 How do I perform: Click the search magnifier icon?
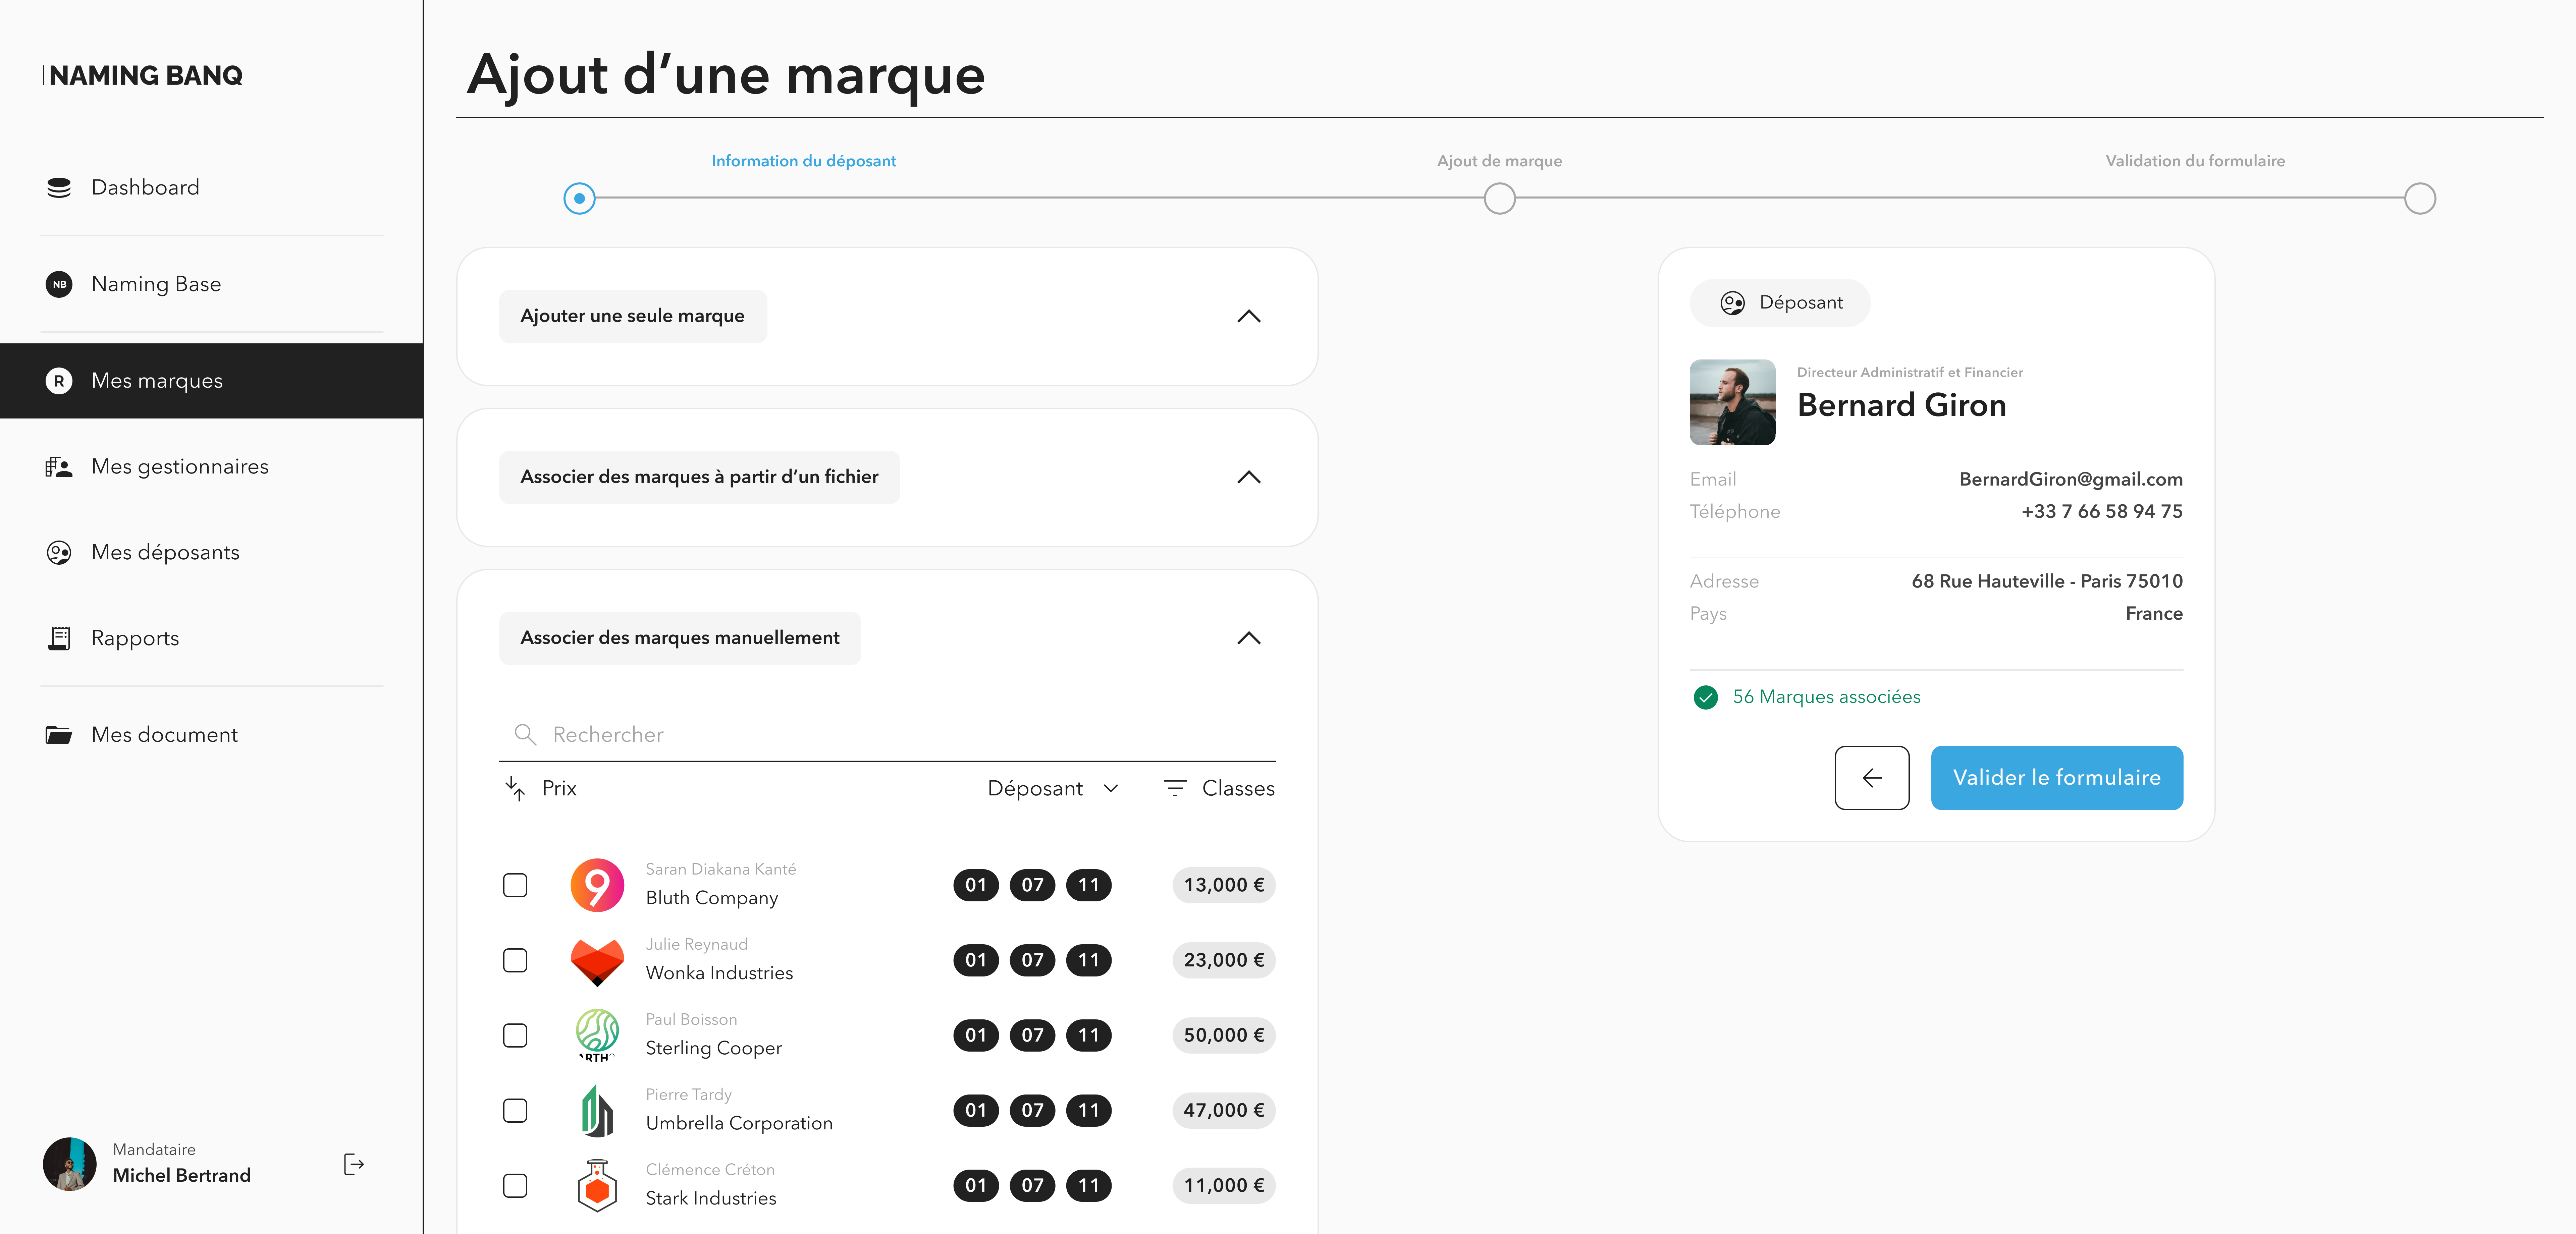(525, 735)
